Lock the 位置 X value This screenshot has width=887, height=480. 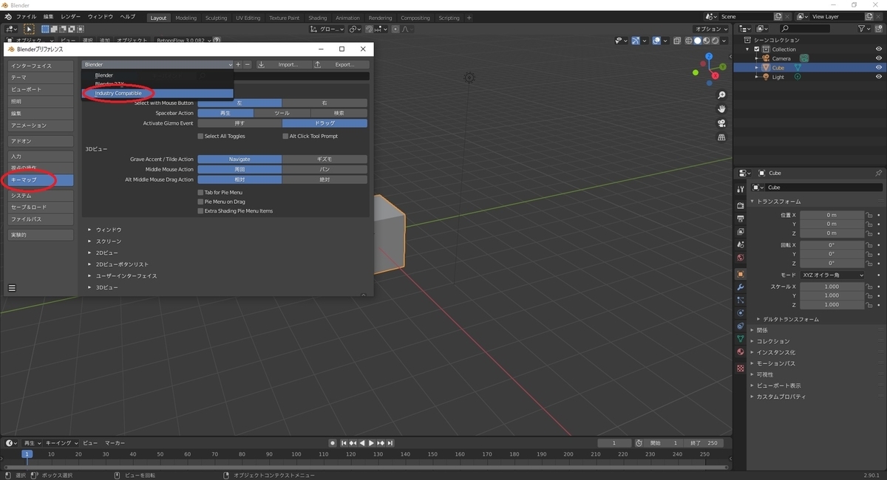point(869,215)
